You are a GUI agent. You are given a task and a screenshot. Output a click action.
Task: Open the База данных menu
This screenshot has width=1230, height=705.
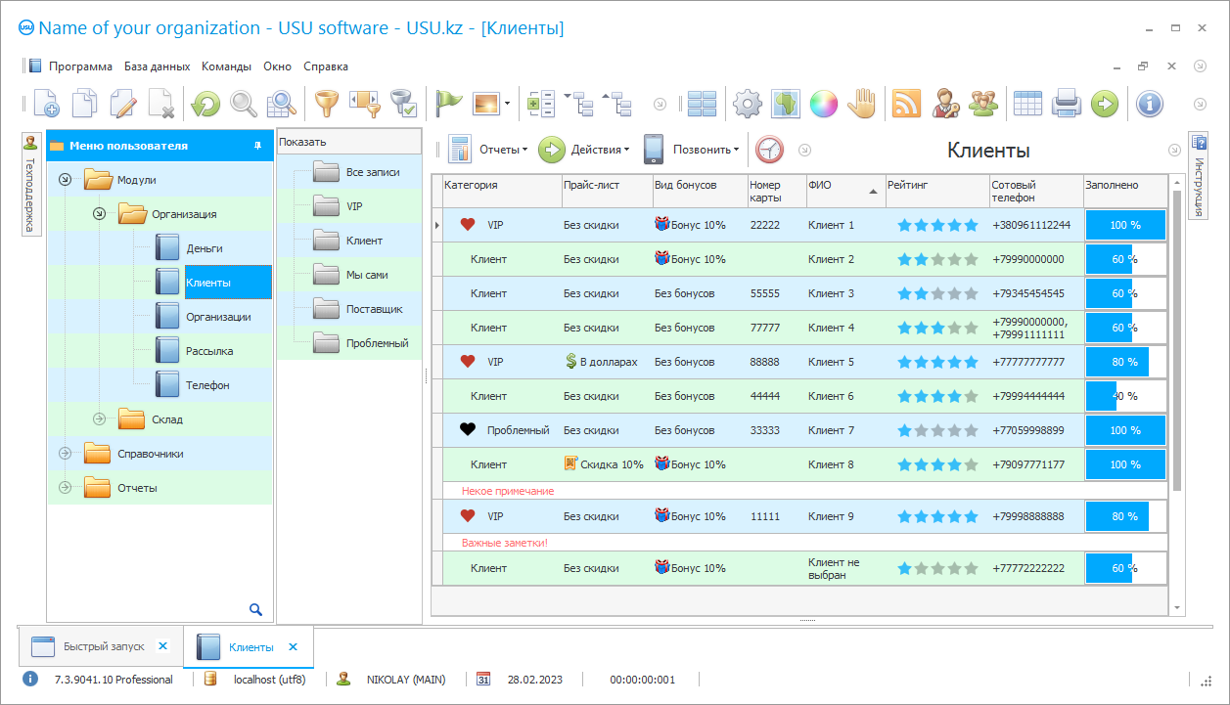click(157, 66)
